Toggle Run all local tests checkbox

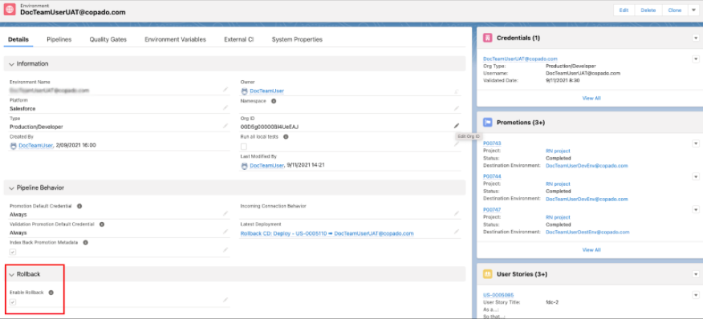tap(243, 147)
